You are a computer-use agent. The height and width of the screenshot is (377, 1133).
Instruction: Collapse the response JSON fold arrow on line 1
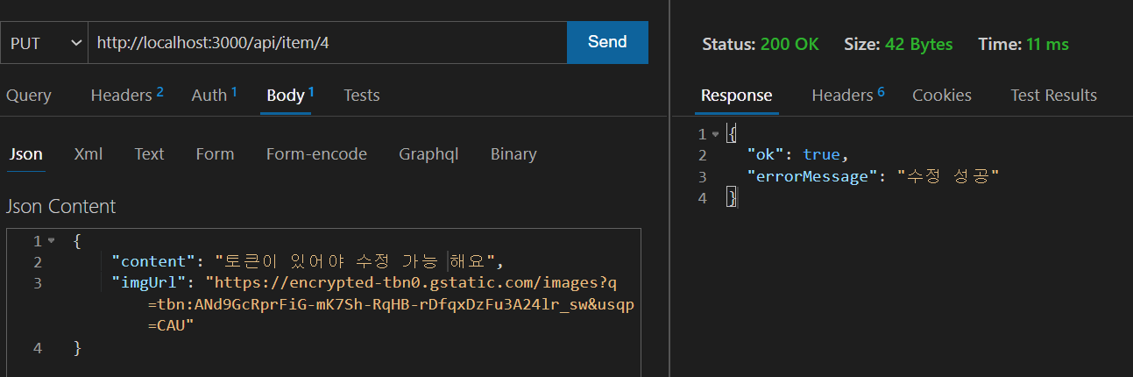716,134
